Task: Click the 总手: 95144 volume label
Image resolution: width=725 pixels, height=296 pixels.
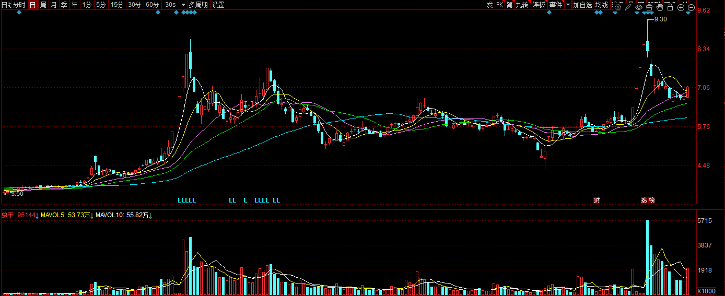Action: coord(19,215)
